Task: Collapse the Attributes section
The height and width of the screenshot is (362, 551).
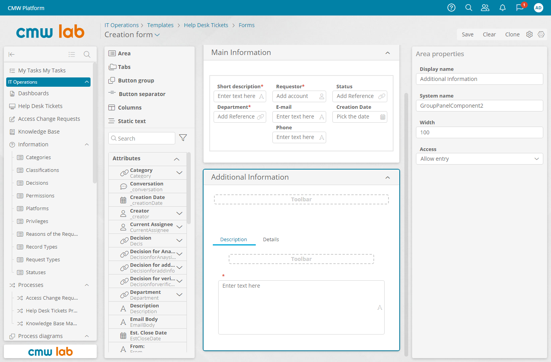Action: (176, 159)
